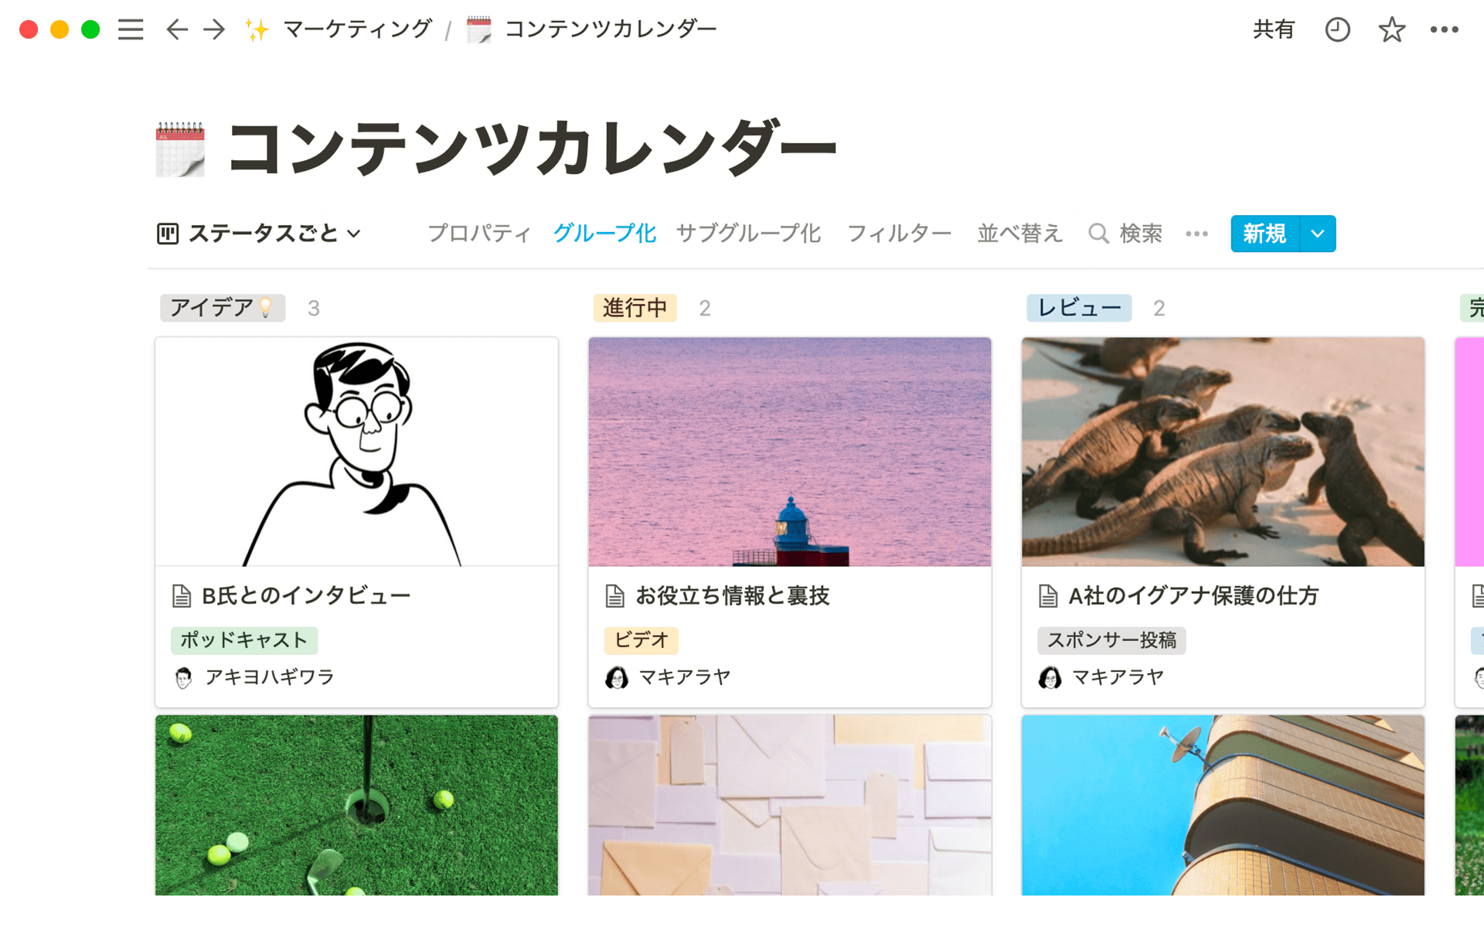Open the sidebar hamburger menu
The image size is (1484, 928).
pos(131,29)
